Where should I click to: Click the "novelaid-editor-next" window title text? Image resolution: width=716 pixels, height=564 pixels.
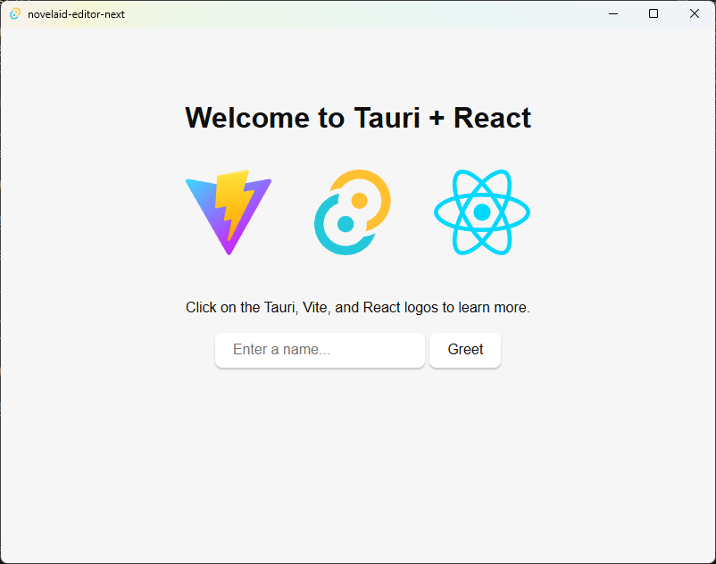(x=76, y=14)
